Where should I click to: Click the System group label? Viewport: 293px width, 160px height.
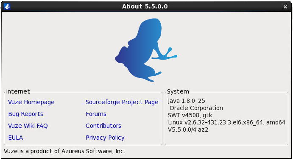(178, 91)
